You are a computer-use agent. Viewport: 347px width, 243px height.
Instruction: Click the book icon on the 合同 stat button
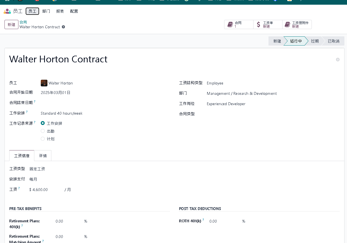tap(230, 25)
